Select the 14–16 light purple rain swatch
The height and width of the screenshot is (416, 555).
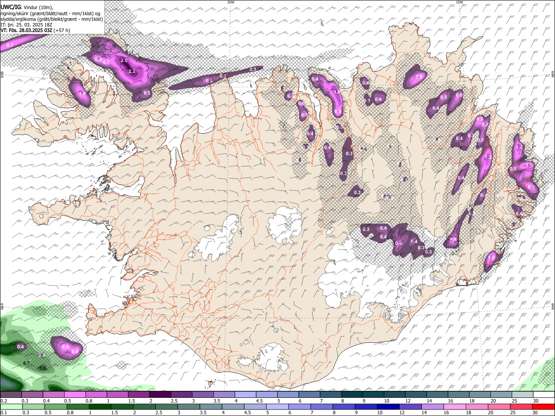tap(432, 406)
